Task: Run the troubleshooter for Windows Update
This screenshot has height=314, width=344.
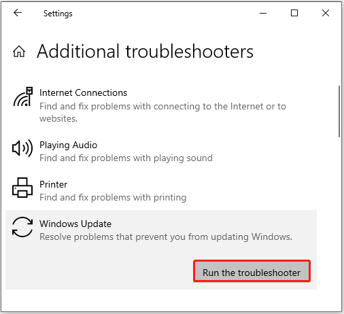Action: click(252, 271)
